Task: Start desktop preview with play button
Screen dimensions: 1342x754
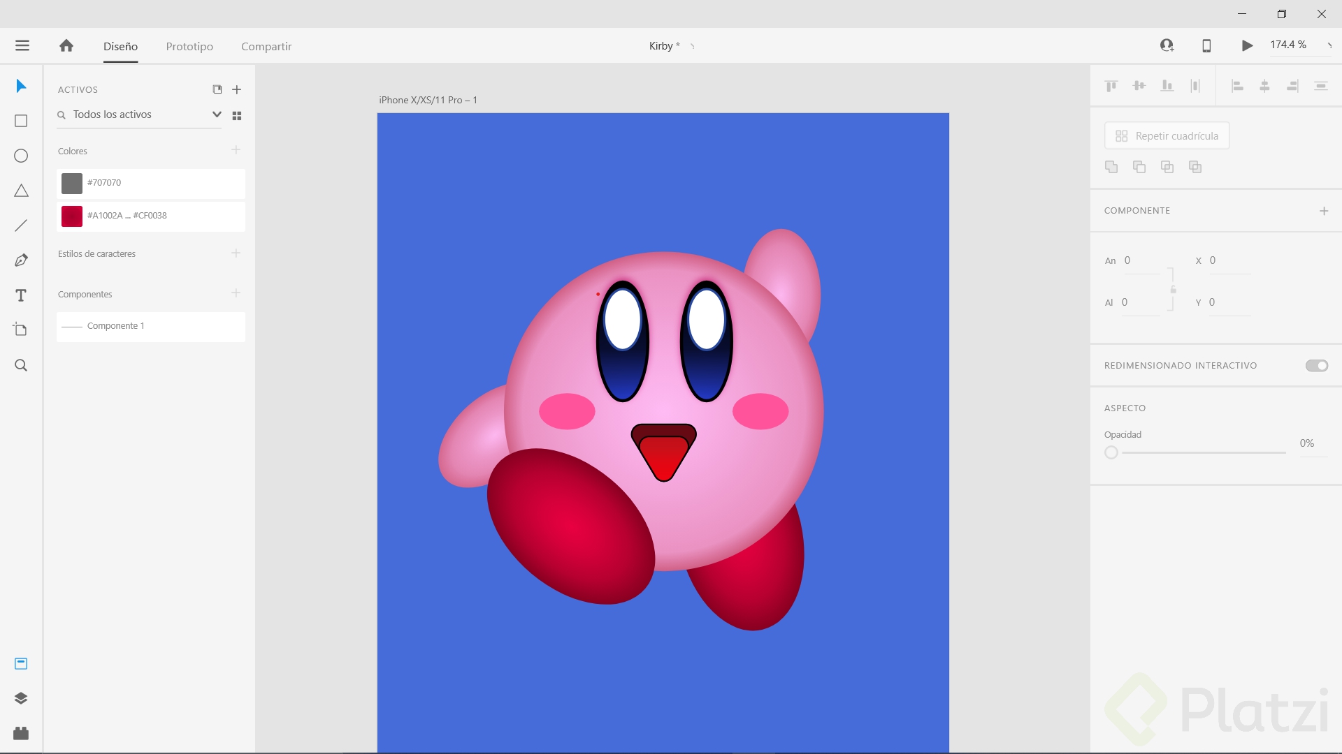Action: [x=1246, y=45]
